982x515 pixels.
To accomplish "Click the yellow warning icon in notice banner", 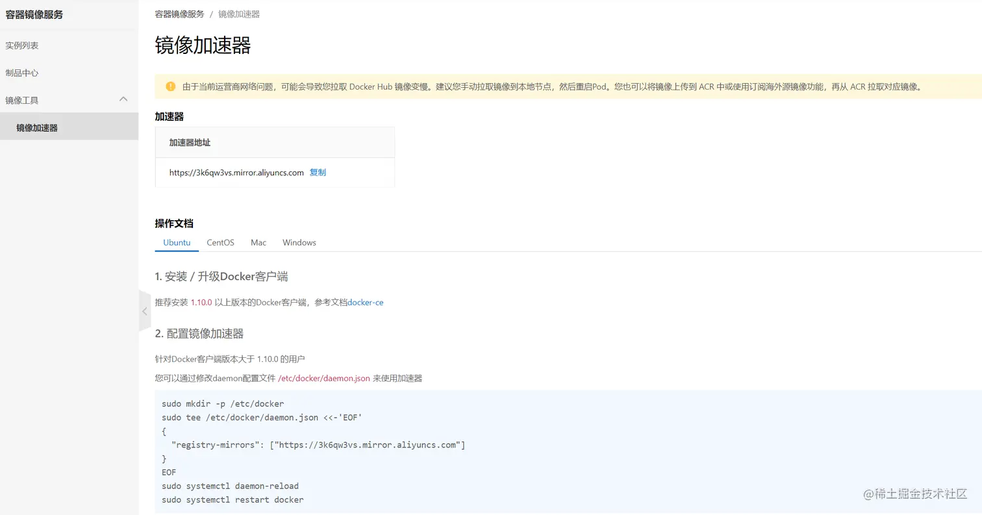I will point(171,86).
